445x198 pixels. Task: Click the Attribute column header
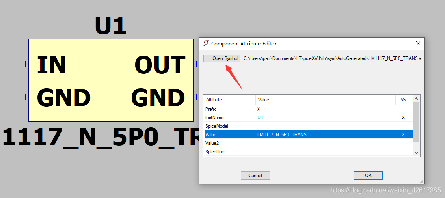pyautogui.click(x=229, y=100)
